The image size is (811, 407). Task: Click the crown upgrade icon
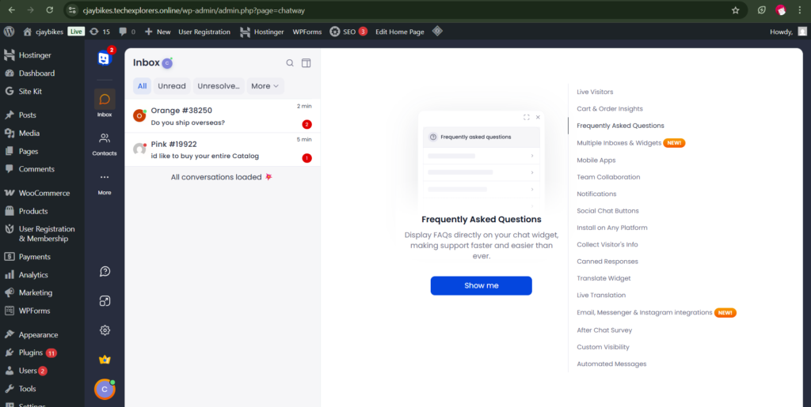[x=105, y=360]
